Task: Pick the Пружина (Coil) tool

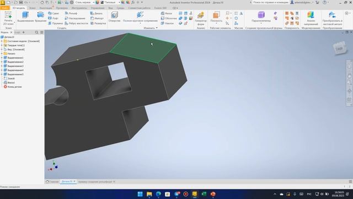Action: click(55, 23)
